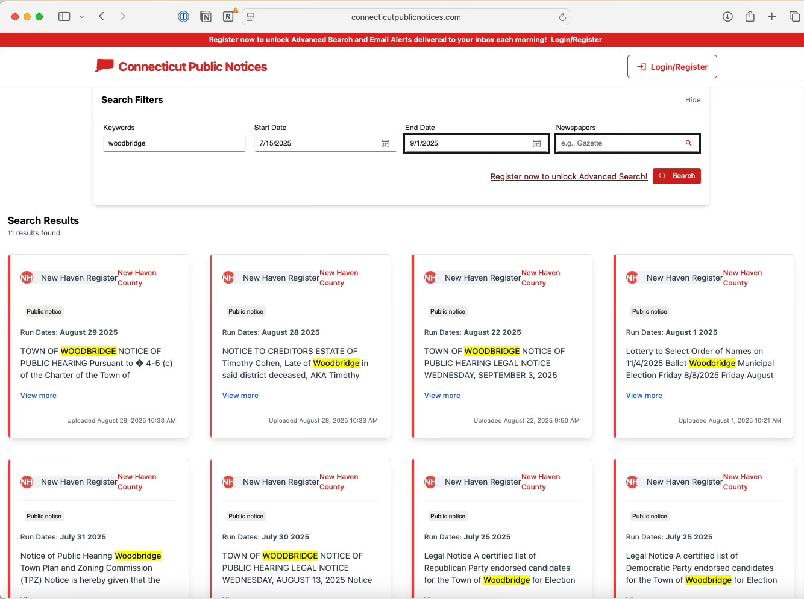Click the 1Password extension icon

[183, 17]
